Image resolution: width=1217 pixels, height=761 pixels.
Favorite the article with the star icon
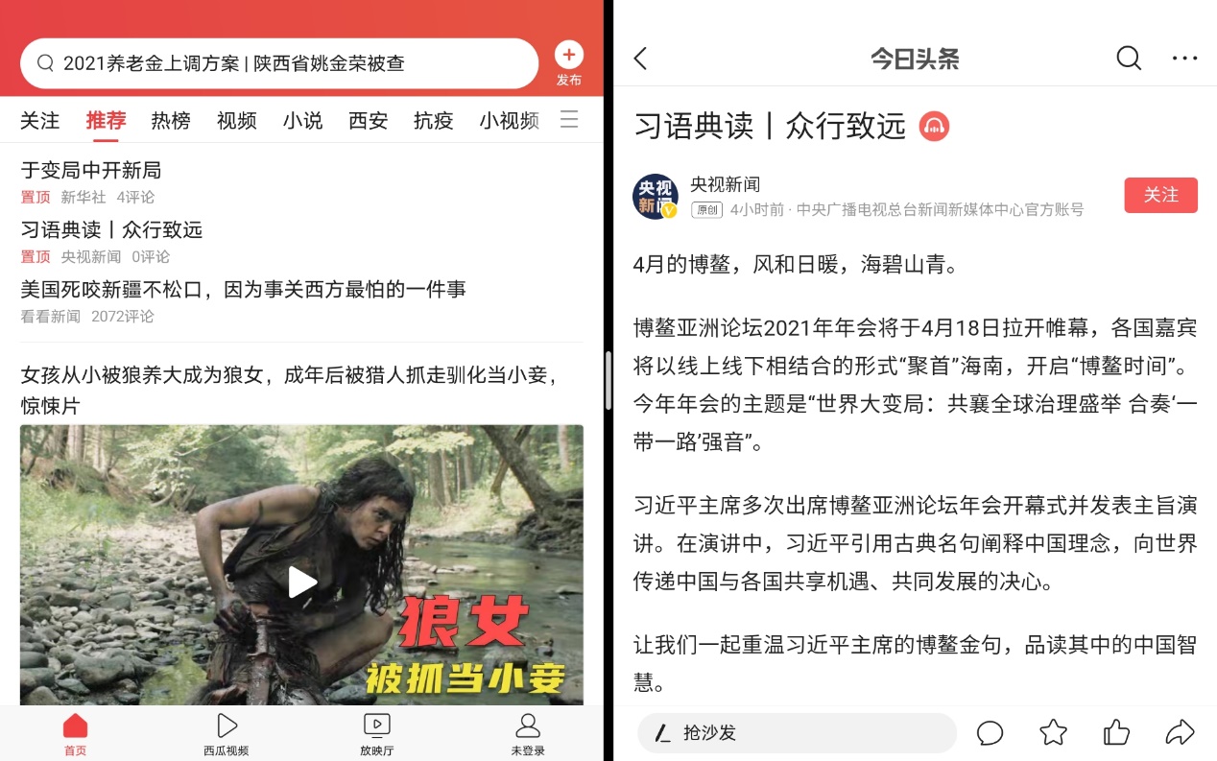pyautogui.click(x=1053, y=733)
